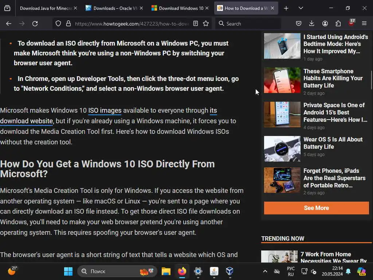This screenshot has width=373, height=280.
Task: Close the How to Download tab
Action: [272, 8]
